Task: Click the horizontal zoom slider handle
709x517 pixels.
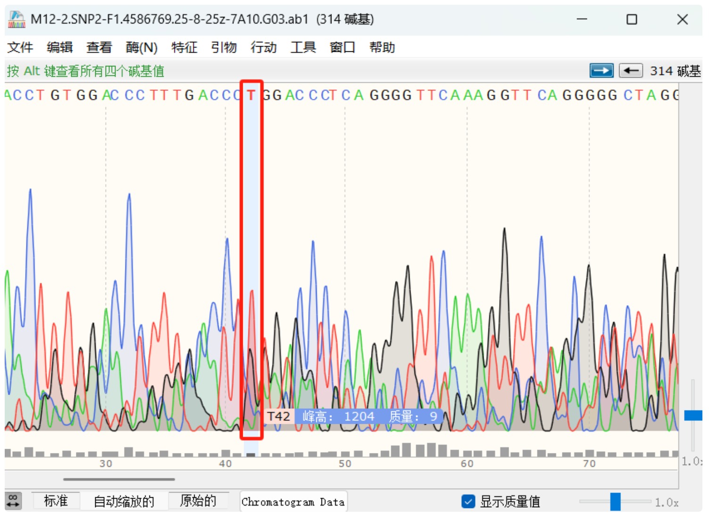Action: coord(615,501)
